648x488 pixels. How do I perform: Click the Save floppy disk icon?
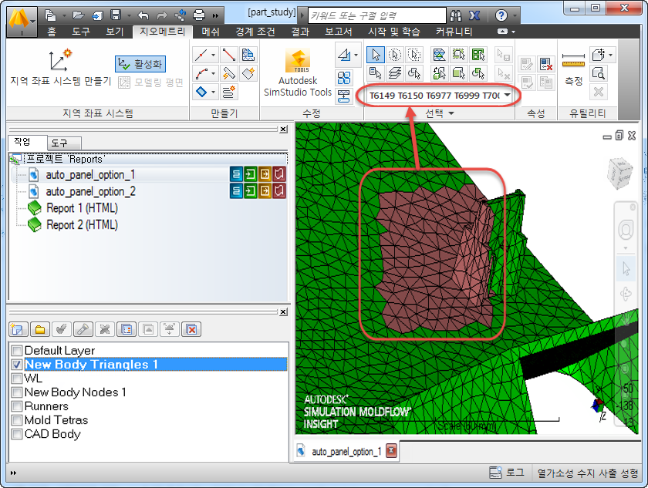click(x=116, y=15)
